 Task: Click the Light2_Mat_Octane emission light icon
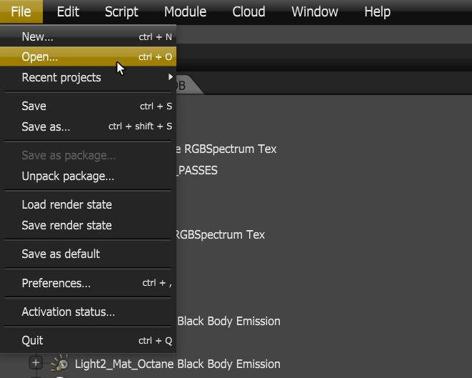click(x=60, y=363)
